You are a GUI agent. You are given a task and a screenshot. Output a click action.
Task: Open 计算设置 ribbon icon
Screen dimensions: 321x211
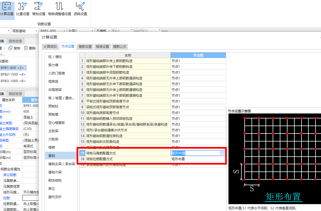point(7,9)
